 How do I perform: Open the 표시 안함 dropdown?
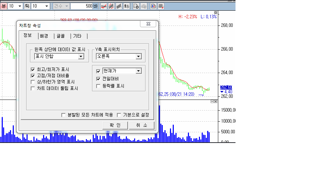81,56
